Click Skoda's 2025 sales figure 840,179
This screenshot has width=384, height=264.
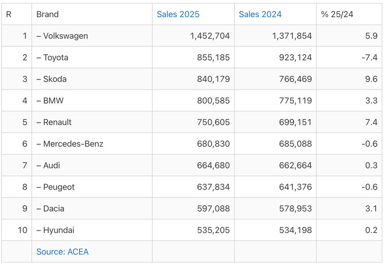(213, 79)
